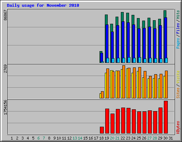Screen dimensions: 182x142
Task: Click day number 26 on the axis
Action: [144, 138]
